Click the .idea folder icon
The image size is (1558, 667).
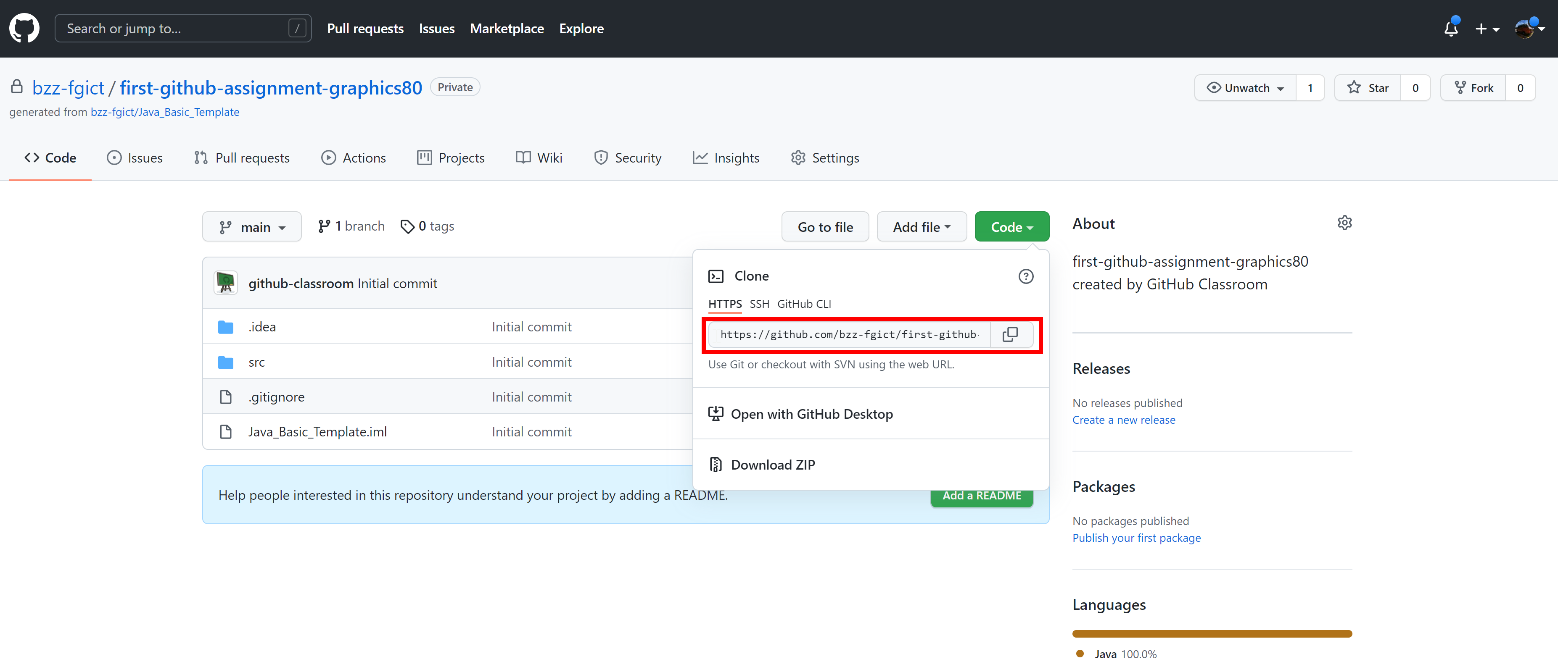tap(226, 327)
